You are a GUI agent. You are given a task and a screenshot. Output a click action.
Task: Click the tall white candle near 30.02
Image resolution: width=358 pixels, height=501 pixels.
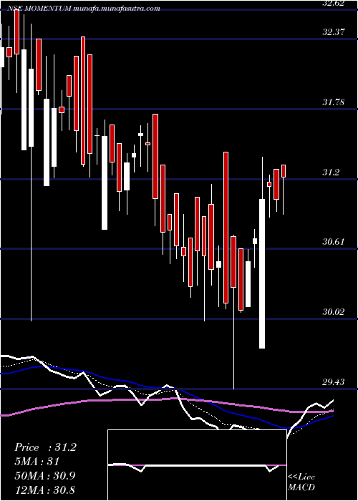[x=262, y=273]
